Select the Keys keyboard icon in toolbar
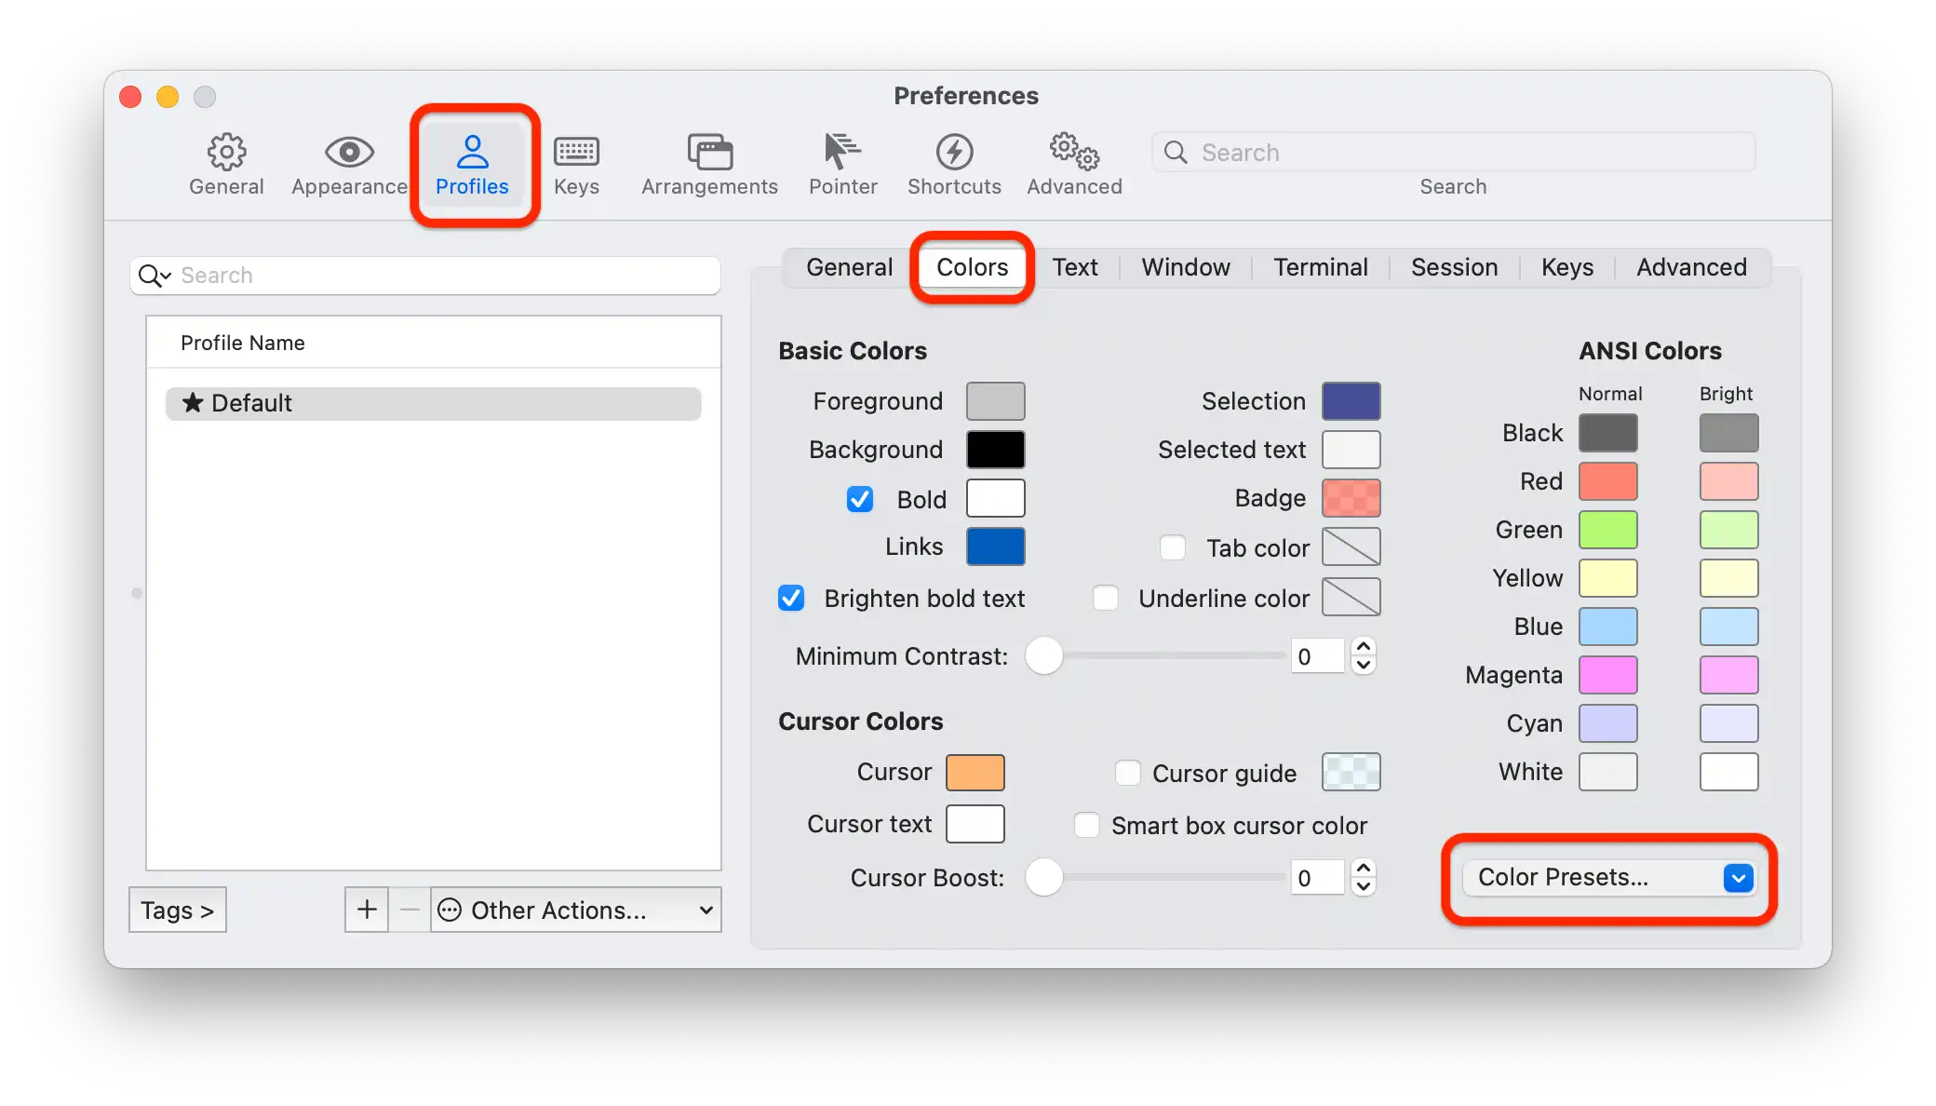The image size is (1936, 1106). [576, 152]
